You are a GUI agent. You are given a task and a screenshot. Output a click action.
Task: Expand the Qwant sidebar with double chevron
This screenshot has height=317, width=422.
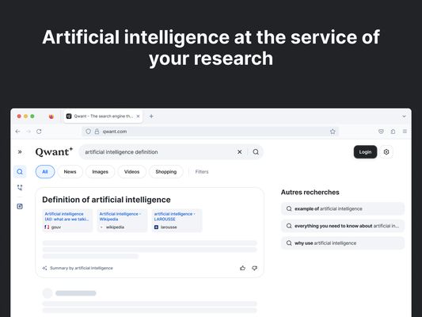[20, 152]
